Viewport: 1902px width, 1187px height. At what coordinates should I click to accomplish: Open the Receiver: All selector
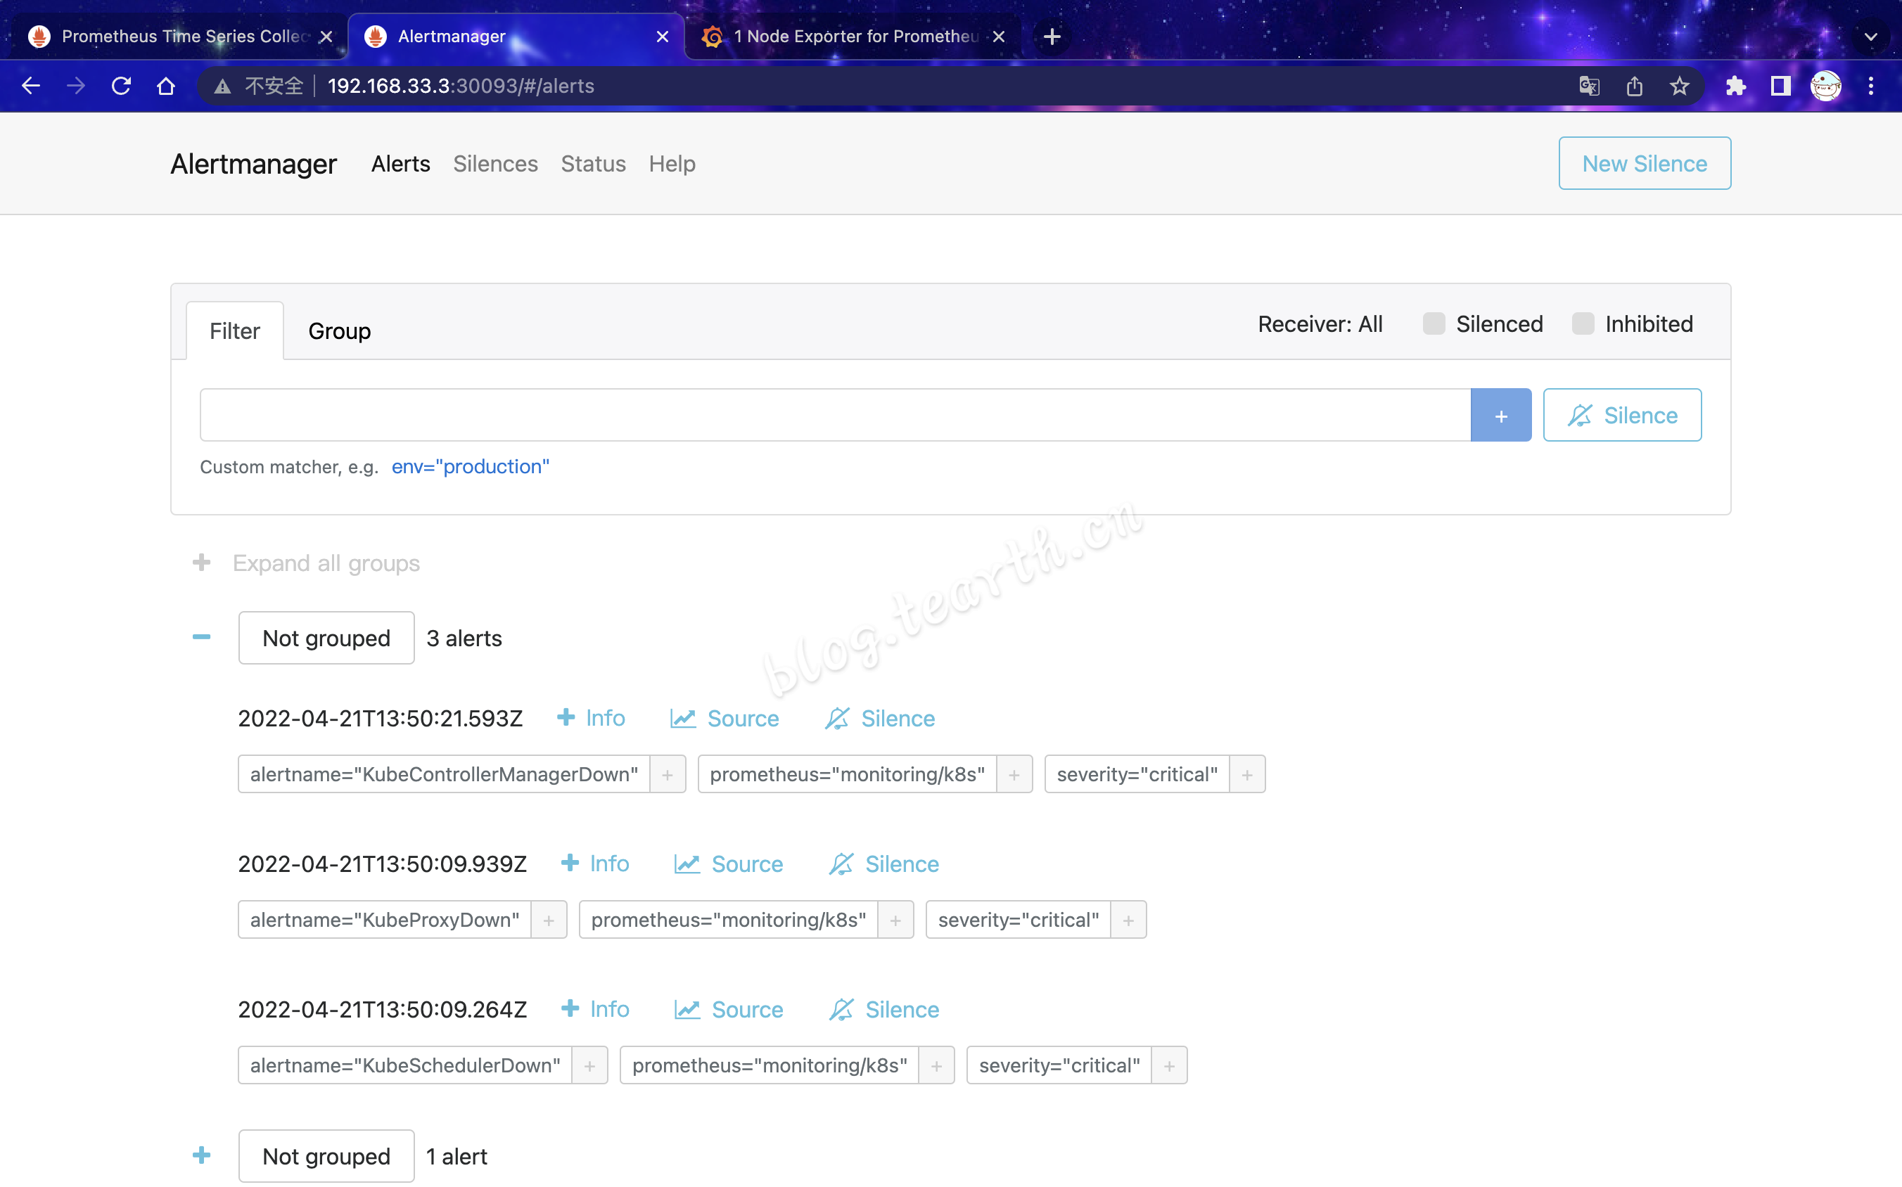[1320, 324]
